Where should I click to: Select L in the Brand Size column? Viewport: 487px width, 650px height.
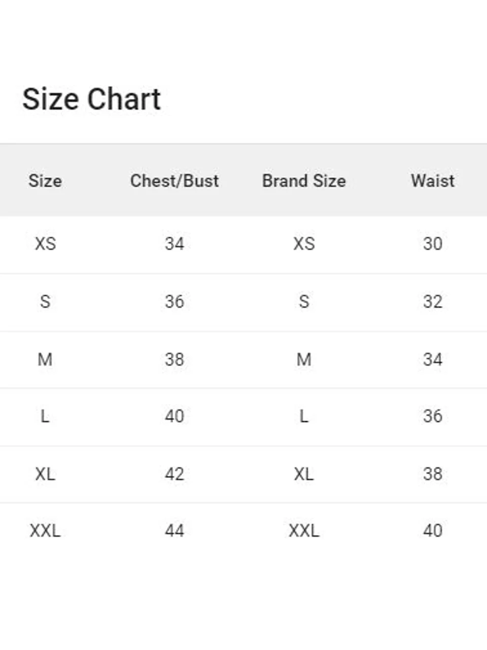(x=304, y=416)
